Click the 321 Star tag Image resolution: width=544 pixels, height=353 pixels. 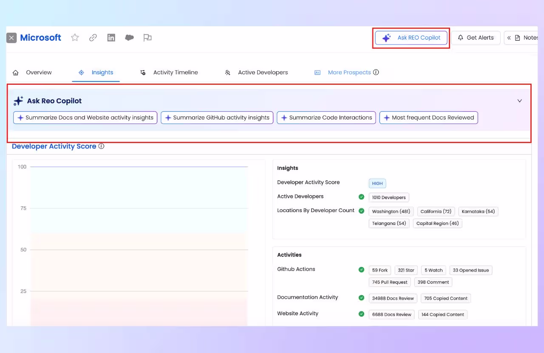coord(406,270)
